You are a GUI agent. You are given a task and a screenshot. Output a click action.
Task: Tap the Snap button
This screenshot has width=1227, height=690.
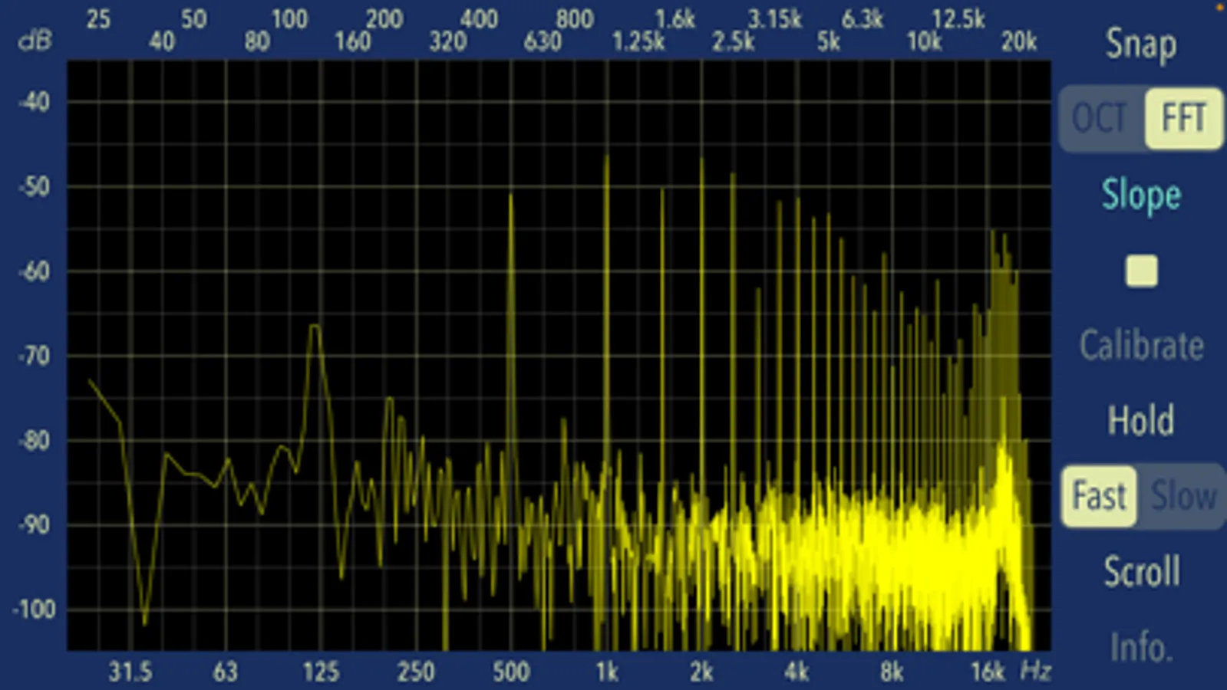(1140, 45)
